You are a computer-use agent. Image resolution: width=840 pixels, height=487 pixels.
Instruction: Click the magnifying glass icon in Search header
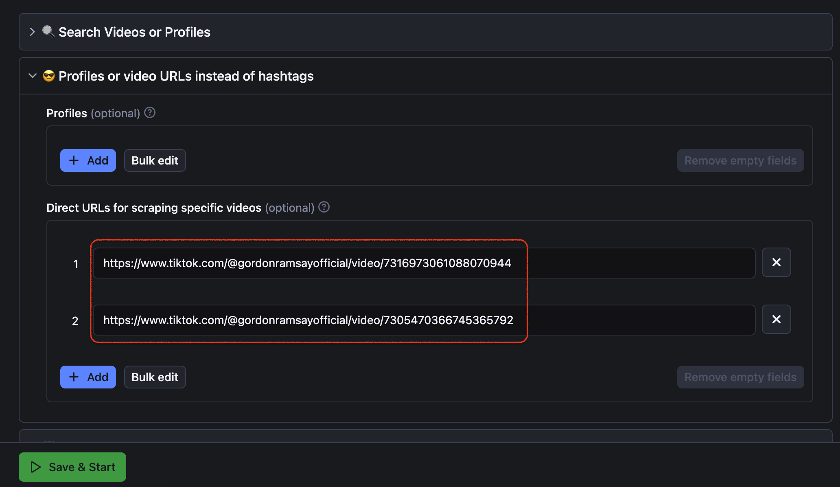48,31
